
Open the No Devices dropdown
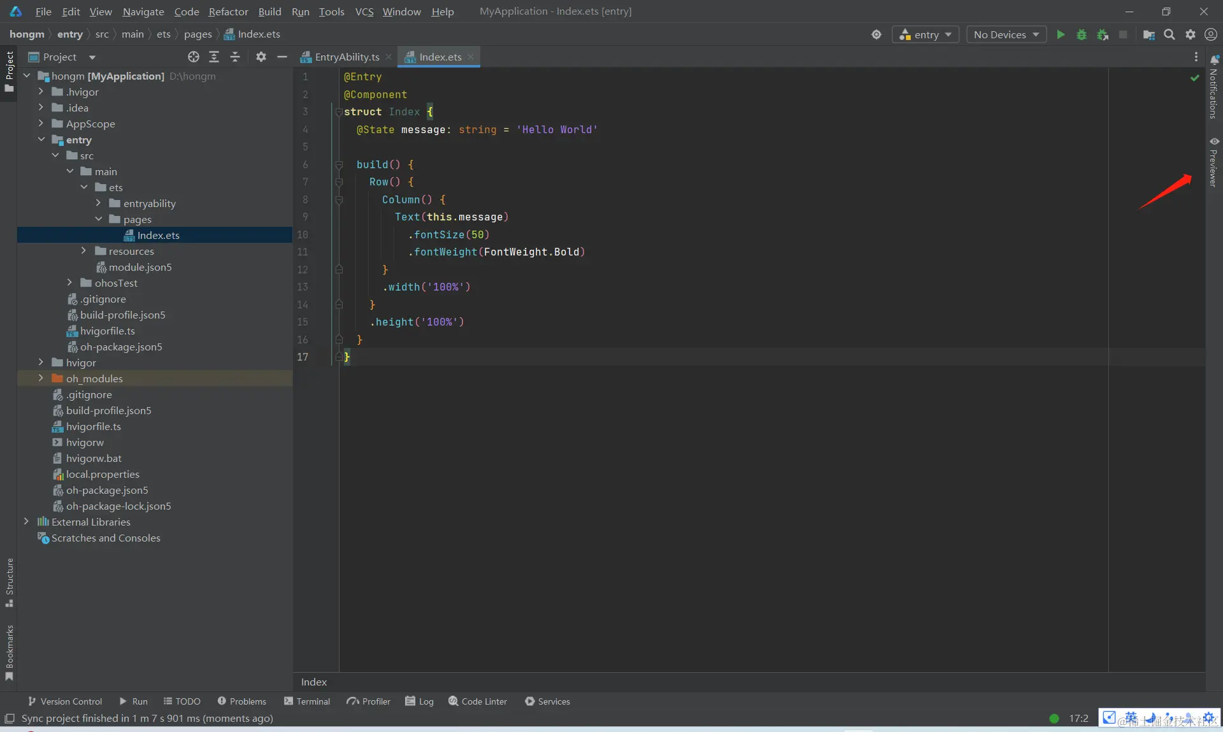tap(1006, 34)
